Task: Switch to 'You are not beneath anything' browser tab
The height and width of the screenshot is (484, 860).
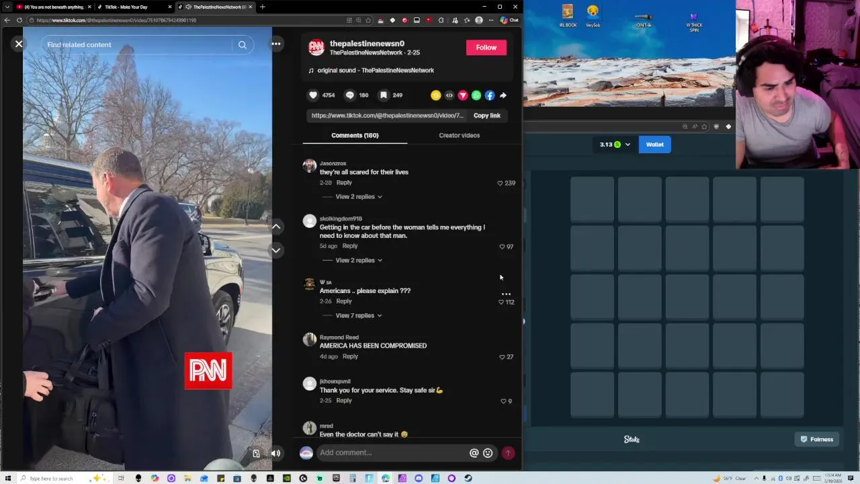Action: tap(52, 7)
